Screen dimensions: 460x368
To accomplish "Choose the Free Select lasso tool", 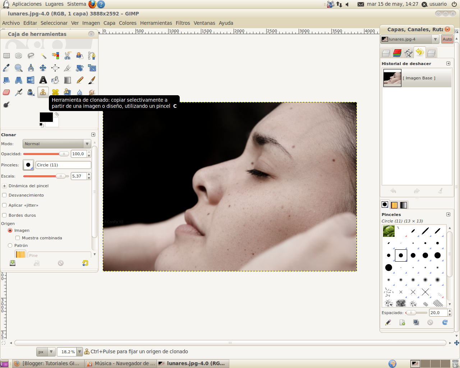I will point(31,56).
